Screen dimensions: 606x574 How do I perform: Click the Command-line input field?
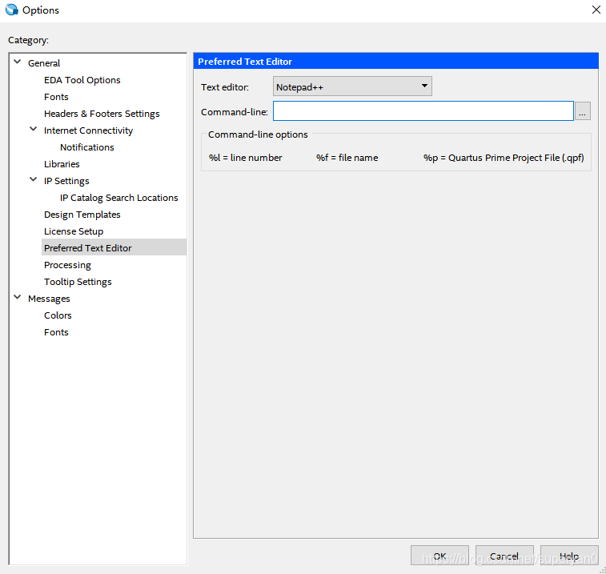pyautogui.click(x=423, y=111)
